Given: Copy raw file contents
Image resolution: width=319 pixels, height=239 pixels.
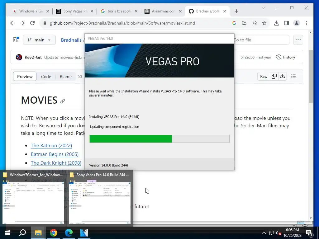Looking at the screenshot, I should pos(274,77).
